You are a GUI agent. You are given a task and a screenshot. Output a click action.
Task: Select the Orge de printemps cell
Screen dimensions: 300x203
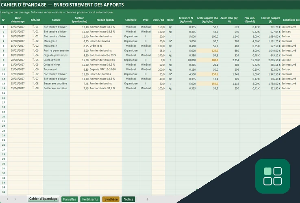click(x=56, y=55)
